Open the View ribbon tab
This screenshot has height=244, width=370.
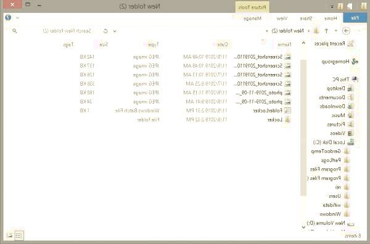click(282, 18)
